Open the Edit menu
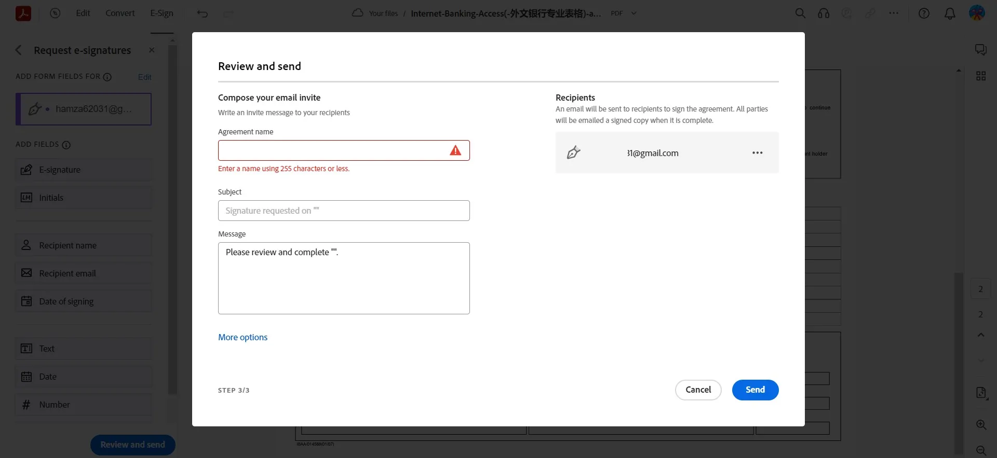Viewport: 997px width, 458px height. coord(83,13)
